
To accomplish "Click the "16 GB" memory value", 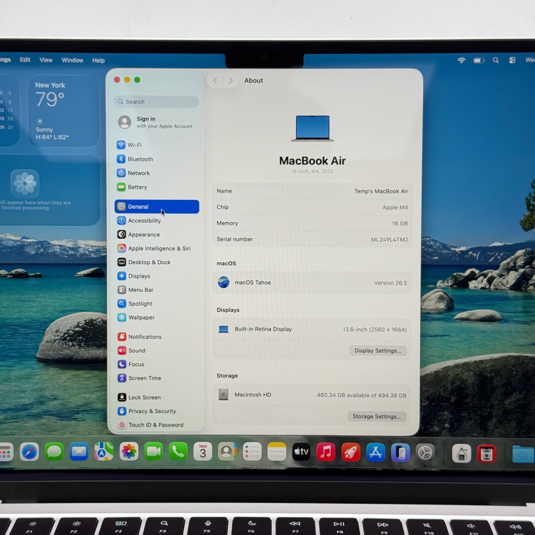I will (400, 224).
